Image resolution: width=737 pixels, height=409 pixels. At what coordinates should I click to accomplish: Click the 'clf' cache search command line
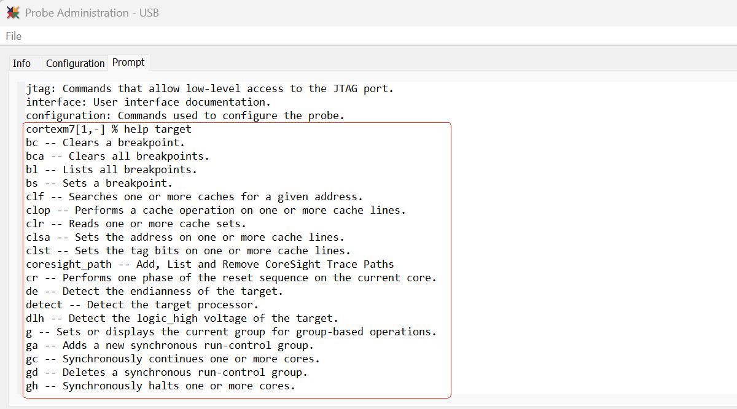[194, 197]
